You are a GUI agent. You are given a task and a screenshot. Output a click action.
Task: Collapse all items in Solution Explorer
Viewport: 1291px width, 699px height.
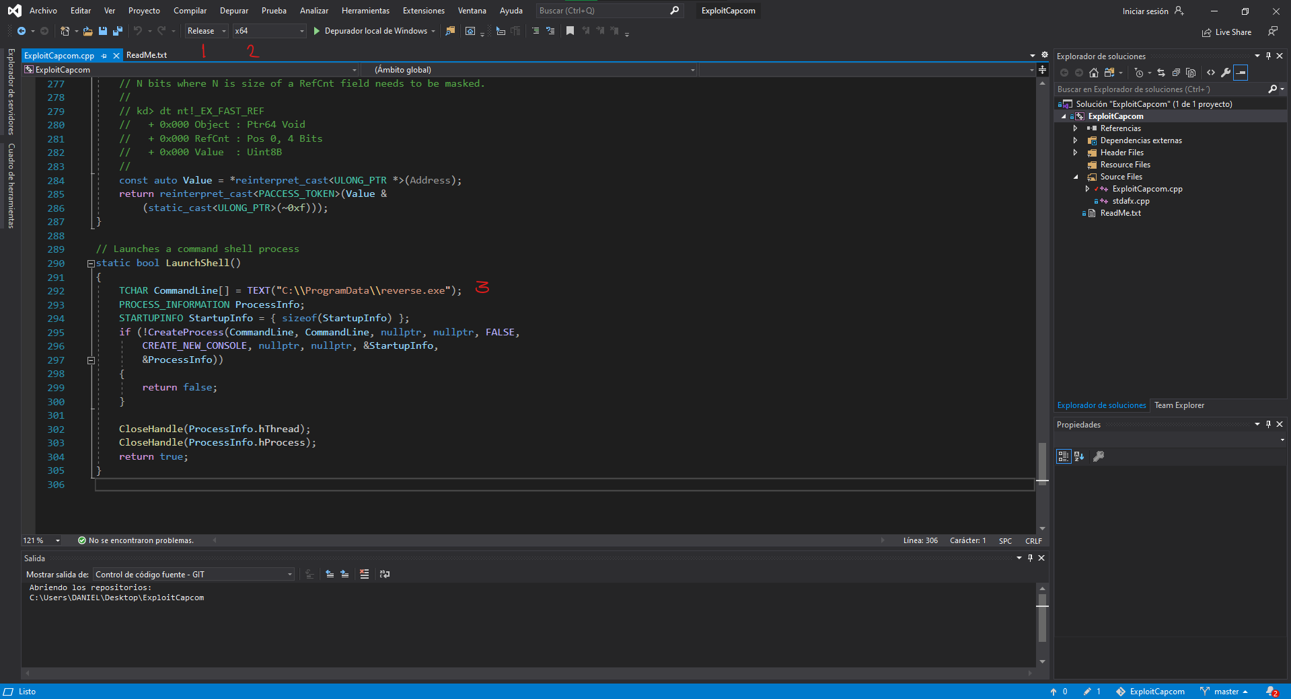click(x=1176, y=73)
